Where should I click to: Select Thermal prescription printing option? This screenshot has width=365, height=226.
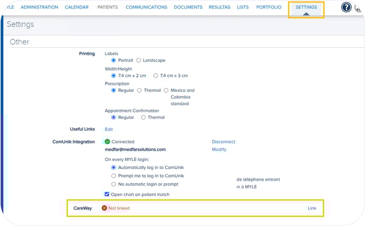coord(140,91)
